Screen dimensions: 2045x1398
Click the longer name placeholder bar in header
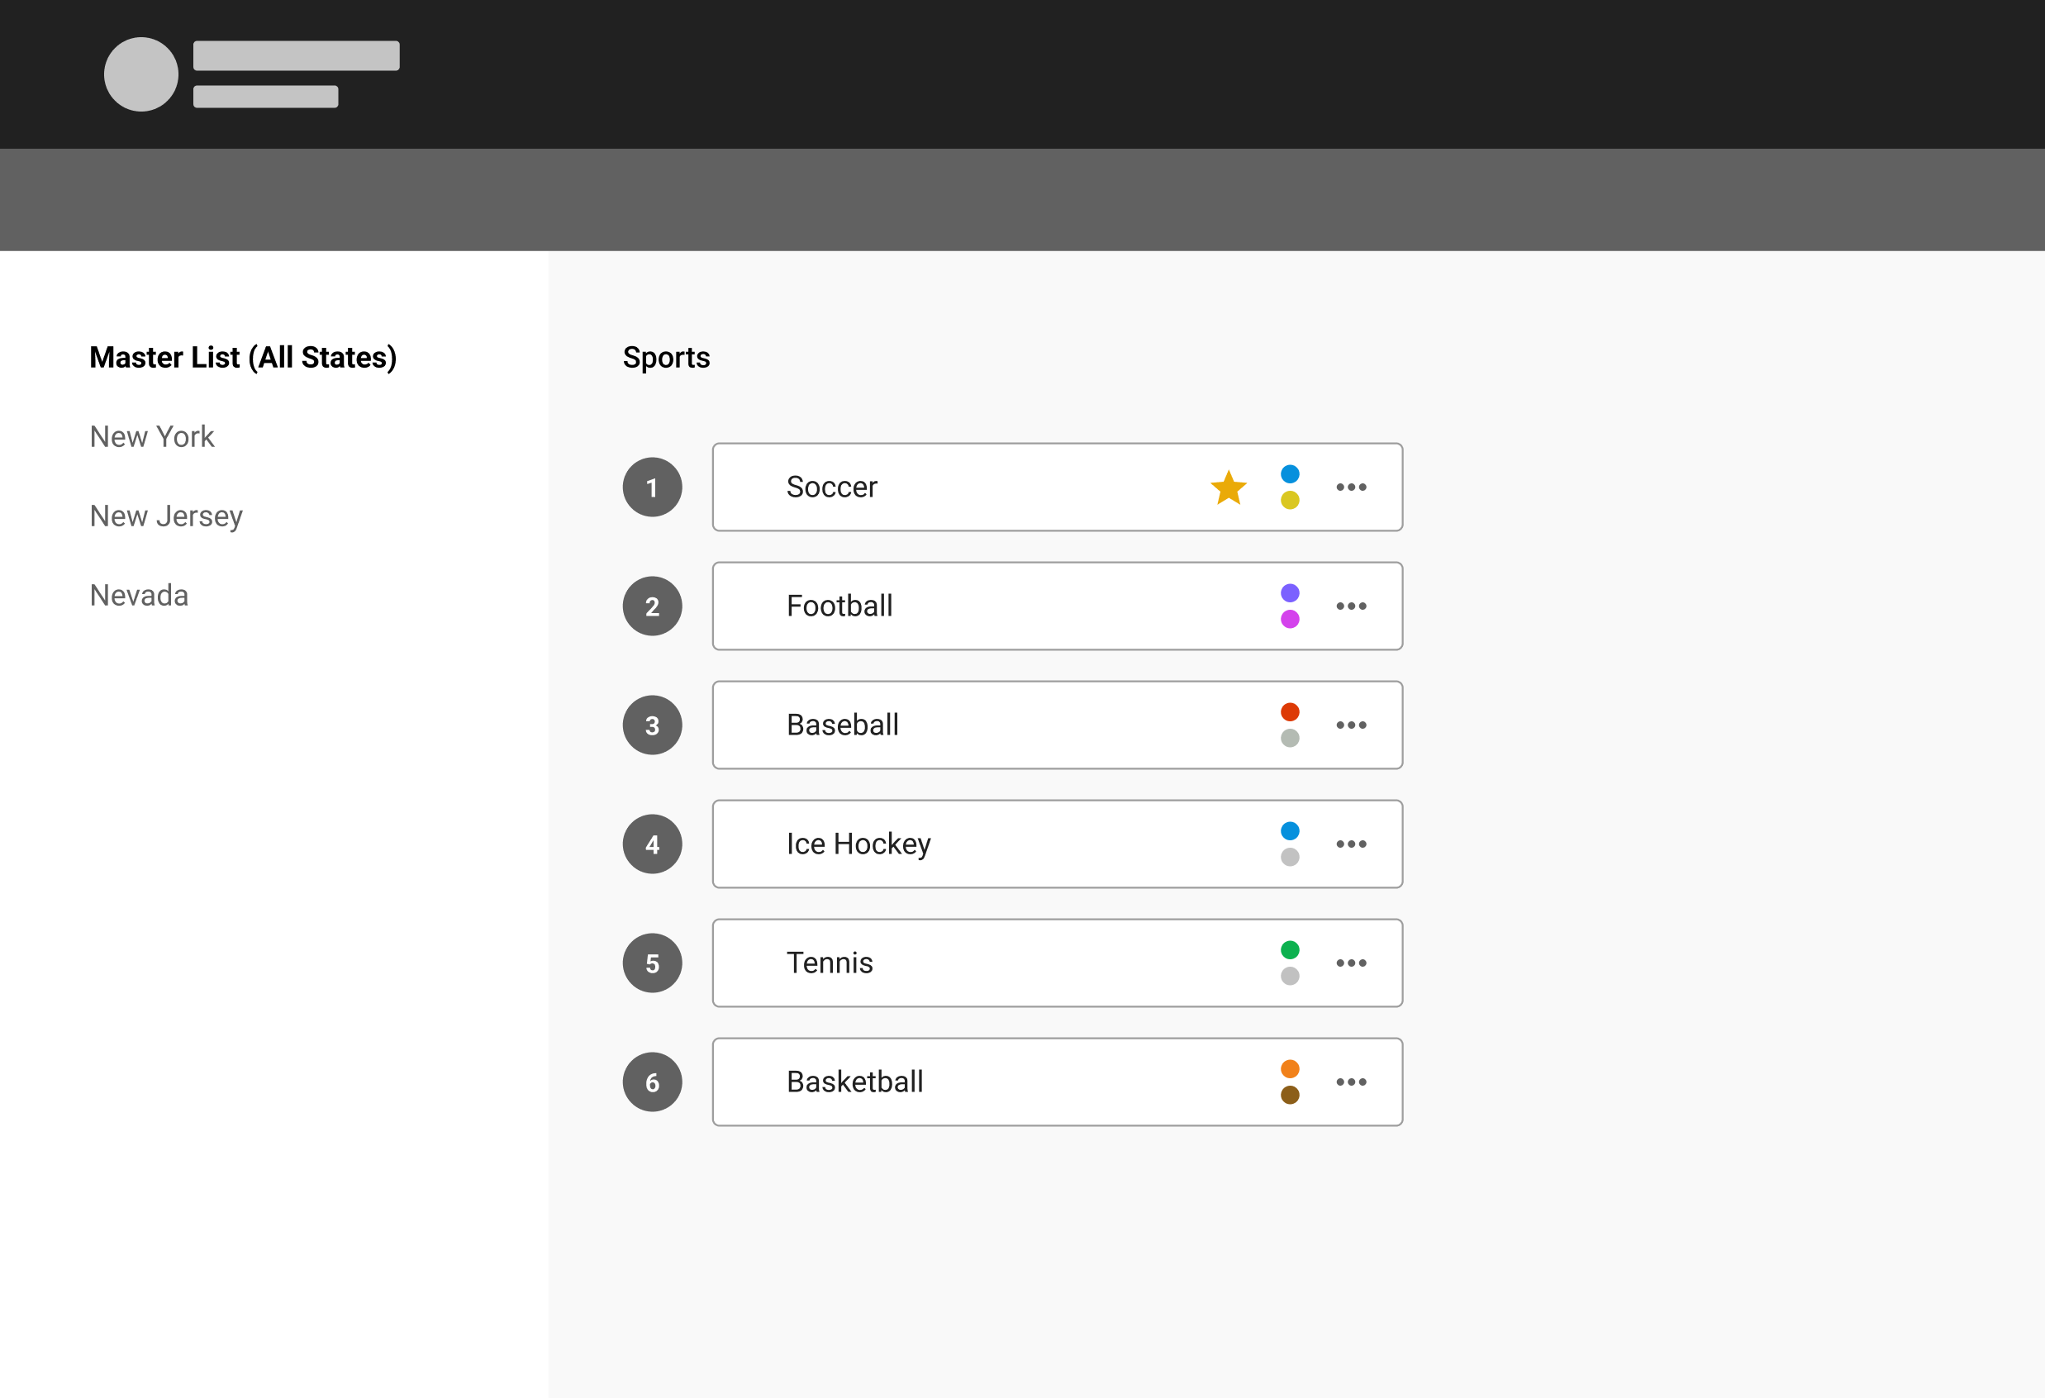pos(297,55)
